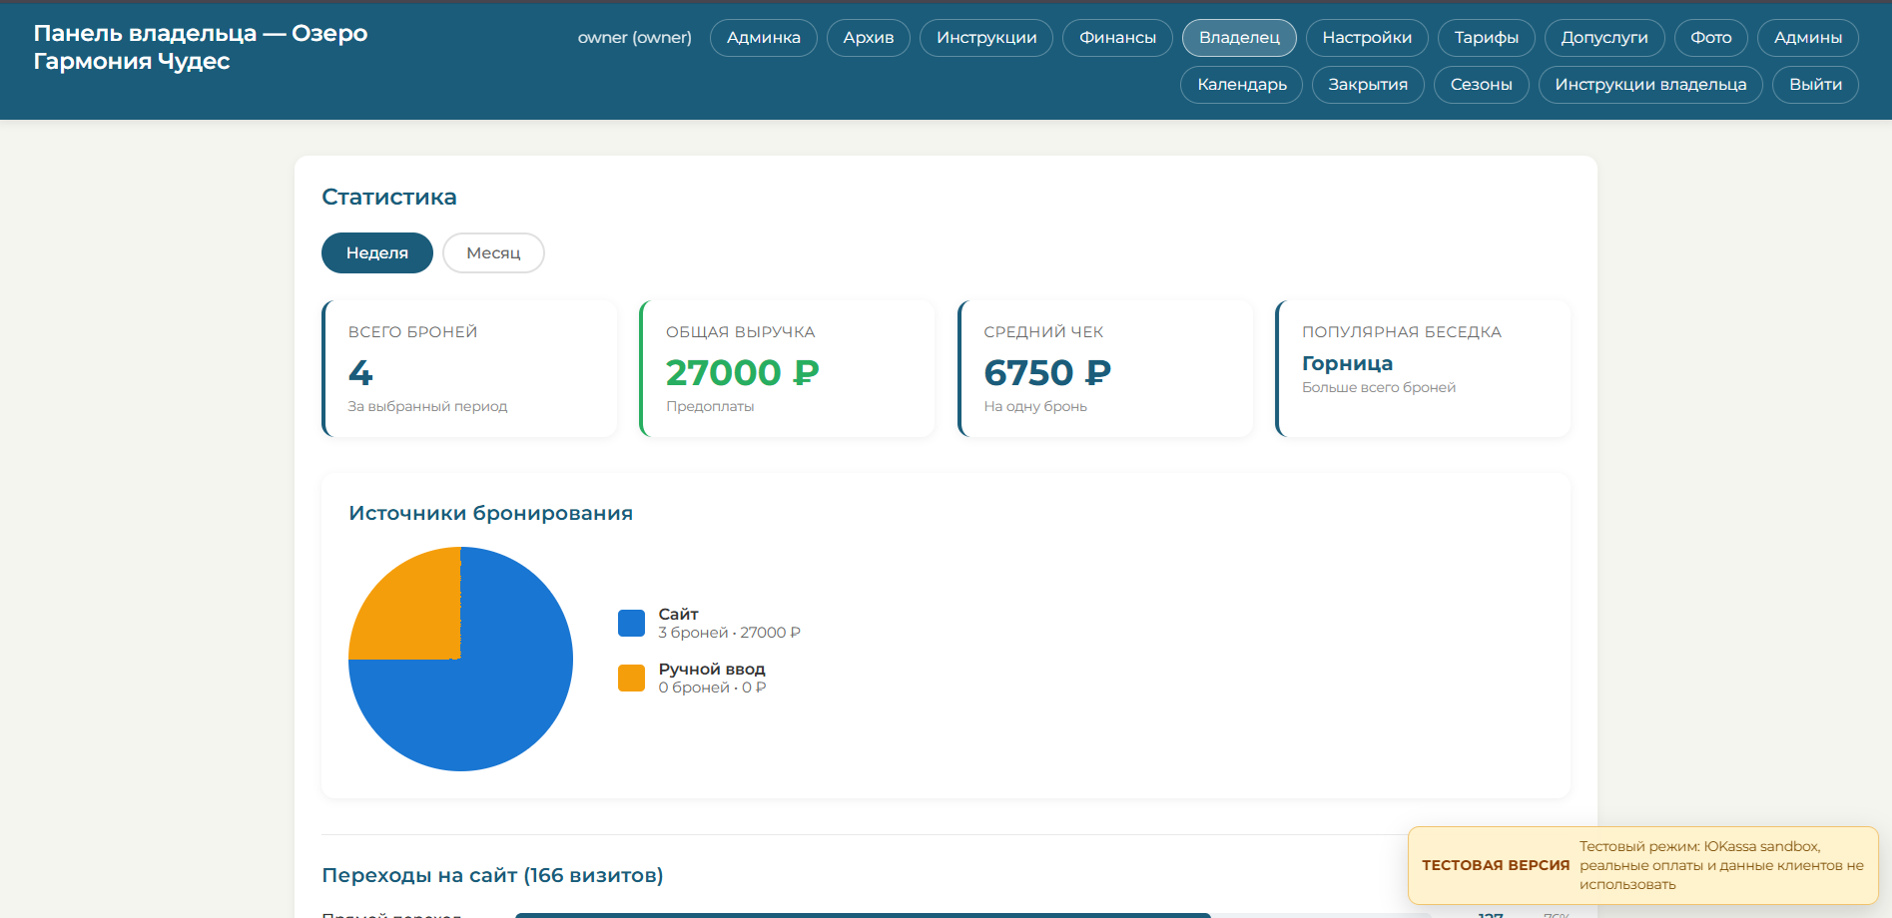Viewport: 1892px width, 918px height.
Task: Open the Финансы section
Action: pos(1117,38)
